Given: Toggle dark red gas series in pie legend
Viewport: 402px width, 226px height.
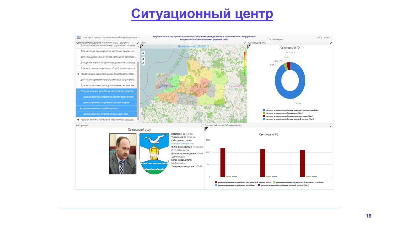Looking at the screenshot, I should click(288, 116).
